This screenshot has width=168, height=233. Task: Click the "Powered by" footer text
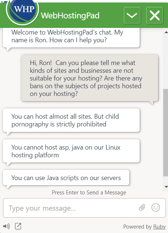137,227
